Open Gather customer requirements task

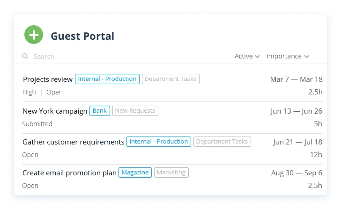[x=74, y=142]
